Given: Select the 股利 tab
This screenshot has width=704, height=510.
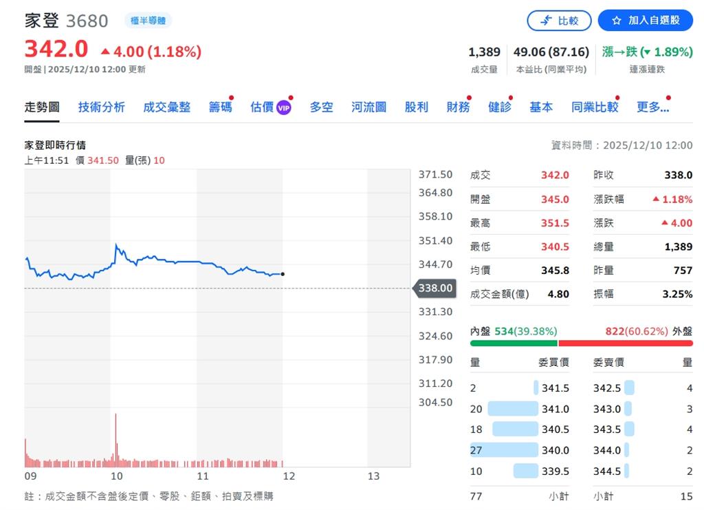Looking at the screenshot, I should tap(416, 107).
